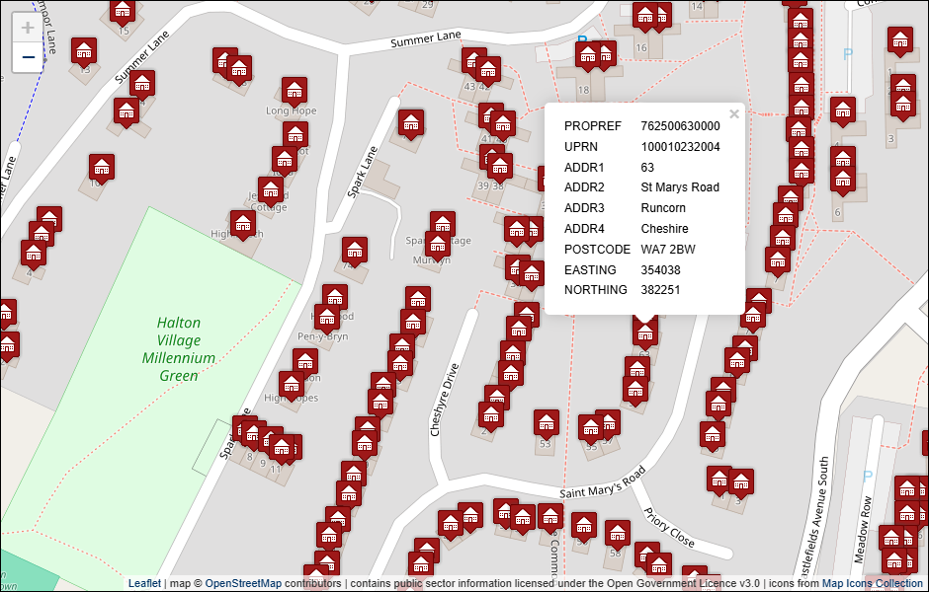The height and width of the screenshot is (592, 929).
Task: Select the house marker on house 10
Action: click(102, 169)
